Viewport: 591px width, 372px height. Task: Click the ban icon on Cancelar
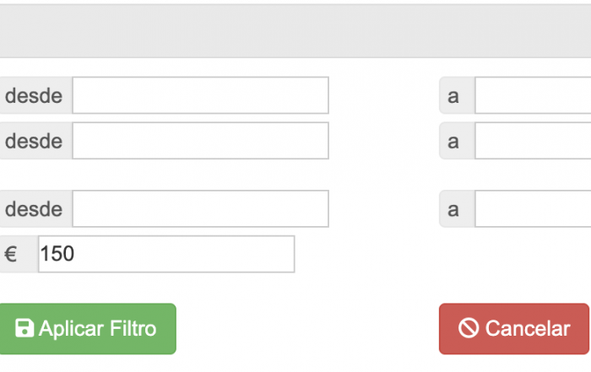[x=469, y=329]
